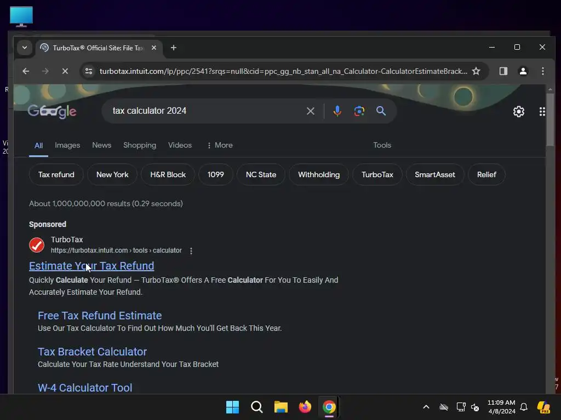Go forward with the forward arrow
Screen dimensions: 561x420
pos(45,71)
